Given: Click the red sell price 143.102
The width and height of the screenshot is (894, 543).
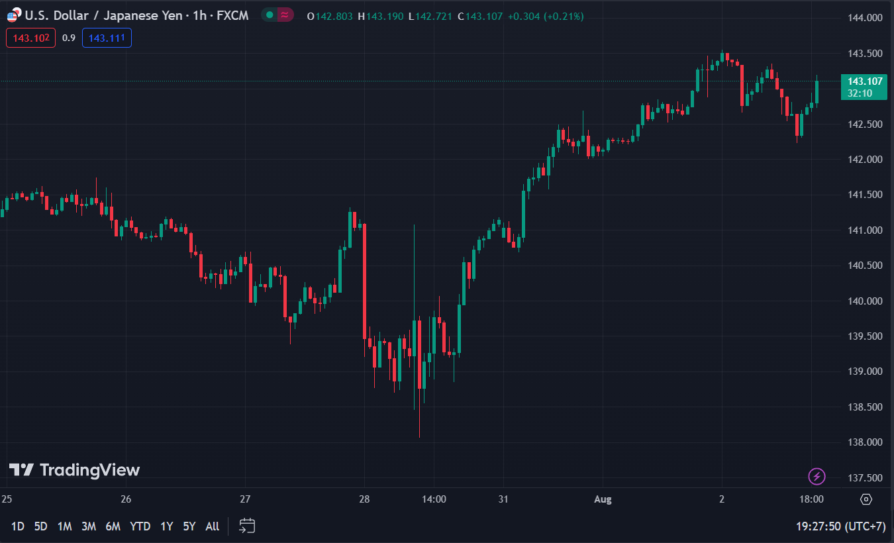Looking at the screenshot, I should click(x=31, y=38).
